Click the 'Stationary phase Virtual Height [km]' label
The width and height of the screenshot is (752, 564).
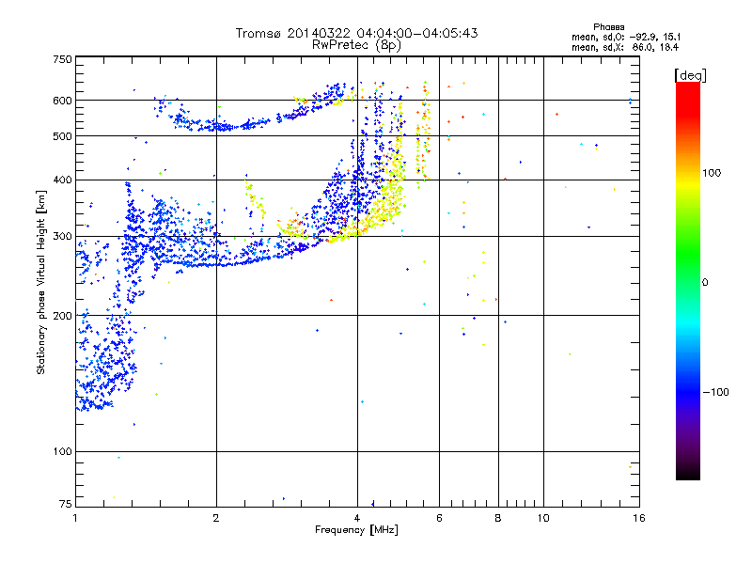coord(41,283)
